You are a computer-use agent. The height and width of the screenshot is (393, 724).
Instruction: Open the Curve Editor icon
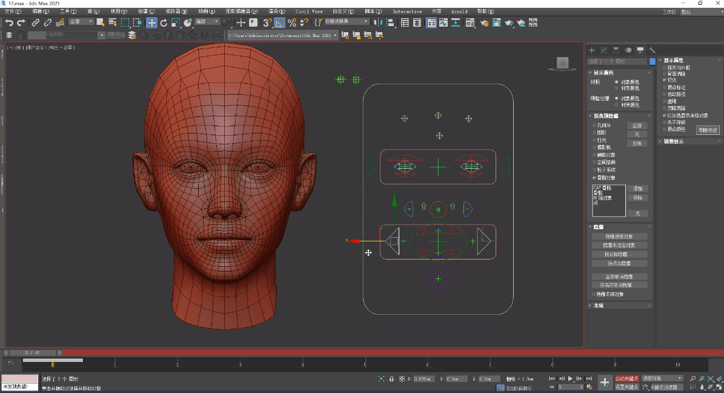(443, 22)
